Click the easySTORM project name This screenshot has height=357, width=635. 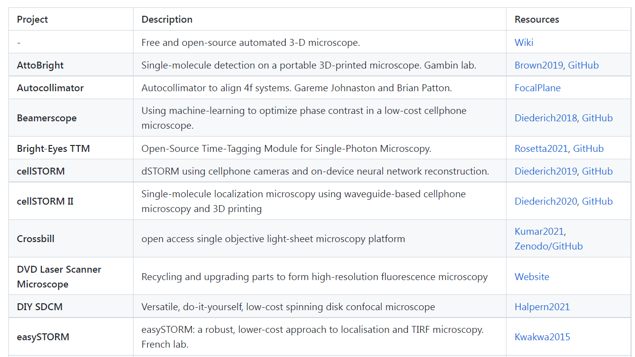point(43,337)
